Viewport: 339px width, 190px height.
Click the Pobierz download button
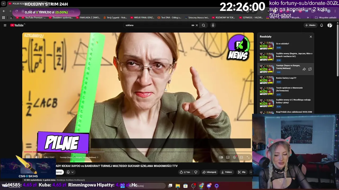click(227, 172)
